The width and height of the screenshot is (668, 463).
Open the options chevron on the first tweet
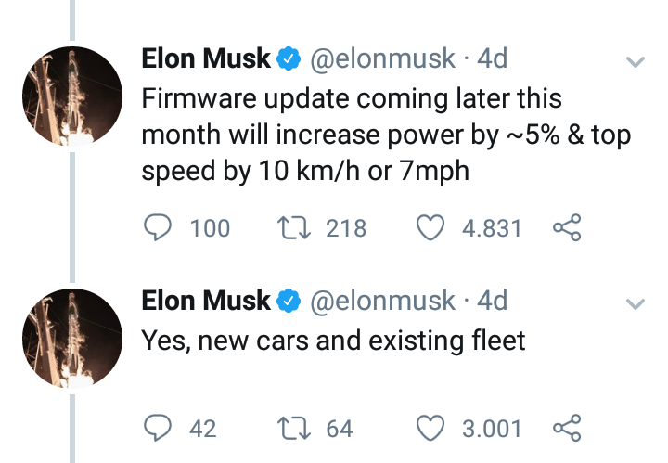point(636,62)
